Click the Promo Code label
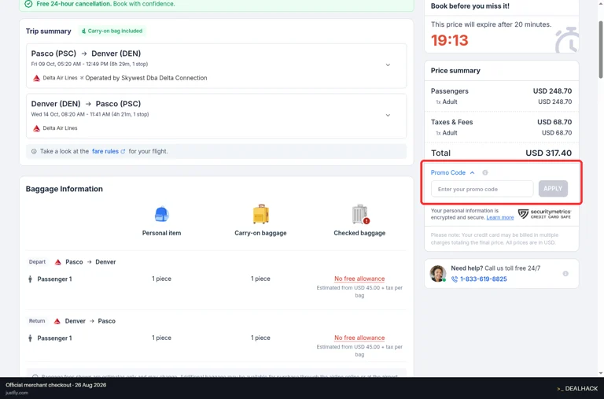This screenshot has width=604, height=399. [448, 172]
